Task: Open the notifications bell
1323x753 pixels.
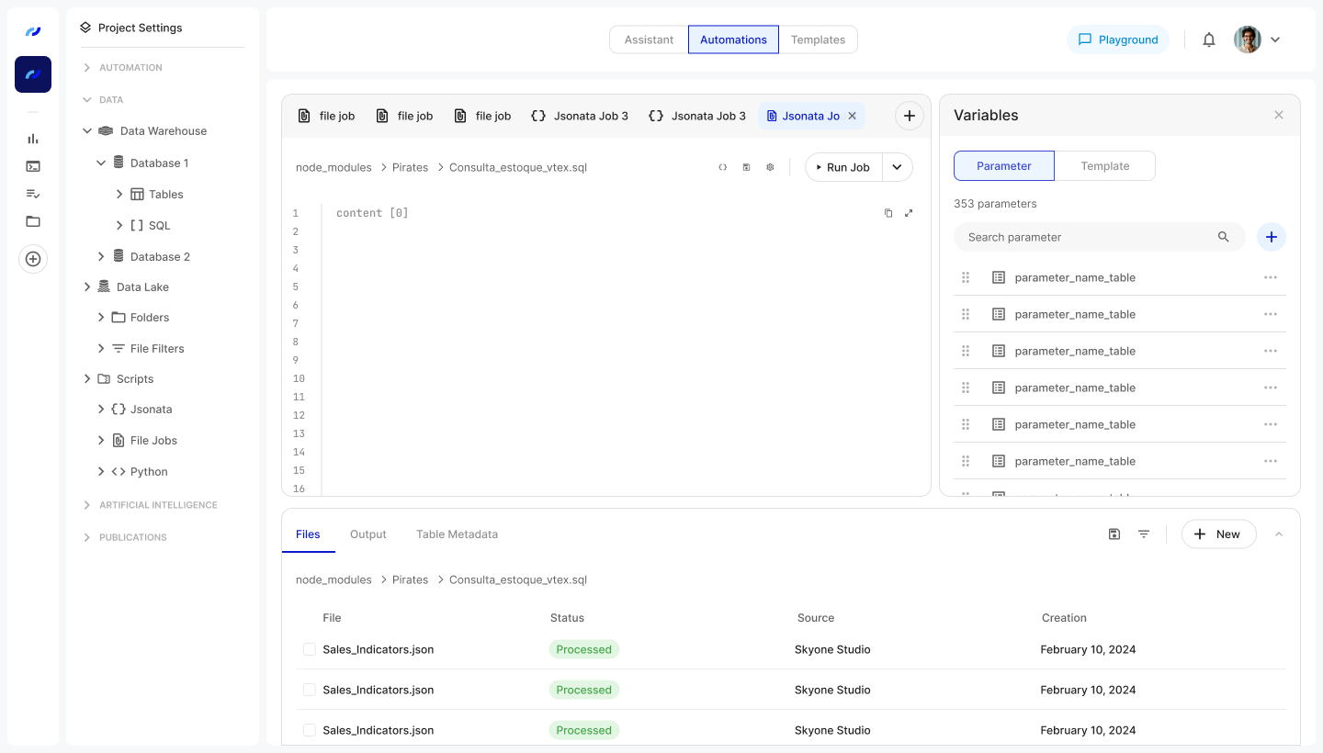Action: [1209, 39]
